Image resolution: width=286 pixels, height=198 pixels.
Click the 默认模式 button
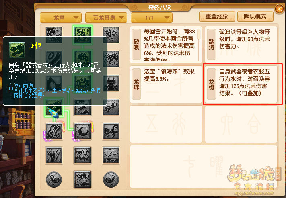[255, 16]
